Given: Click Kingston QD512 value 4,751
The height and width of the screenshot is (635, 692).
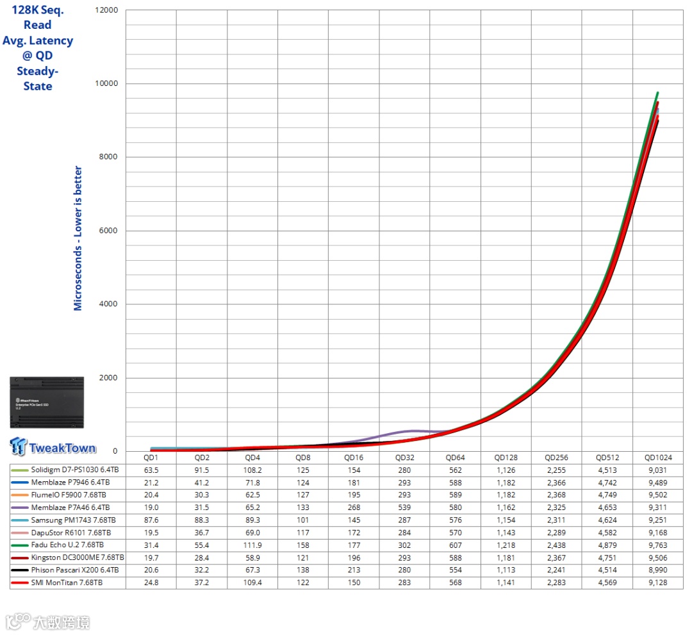Looking at the screenshot, I should [607, 557].
